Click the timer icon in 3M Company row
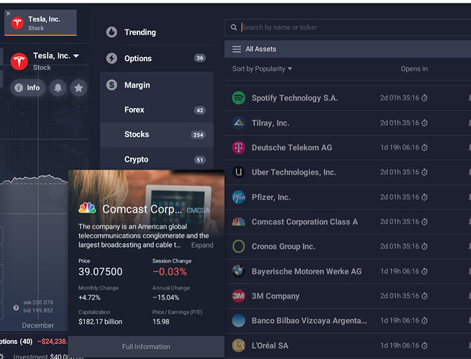This screenshot has height=359, width=471. 424,296
